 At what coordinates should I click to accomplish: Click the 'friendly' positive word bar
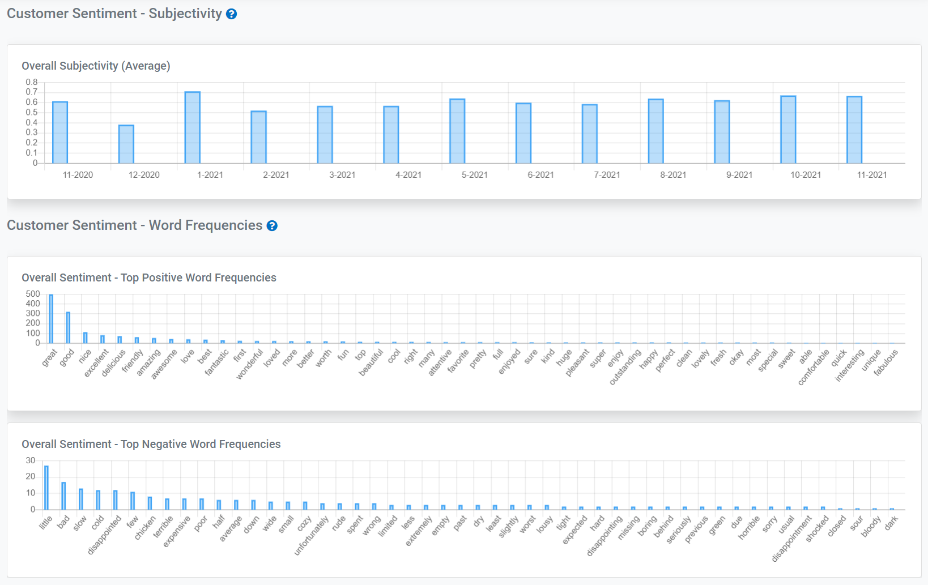[x=137, y=340]
